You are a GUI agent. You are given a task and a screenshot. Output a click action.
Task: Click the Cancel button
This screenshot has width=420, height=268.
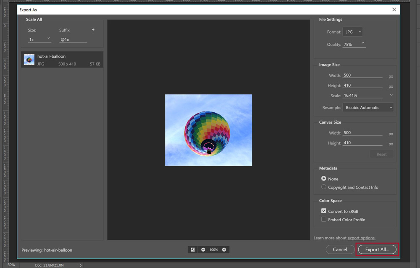340,249
